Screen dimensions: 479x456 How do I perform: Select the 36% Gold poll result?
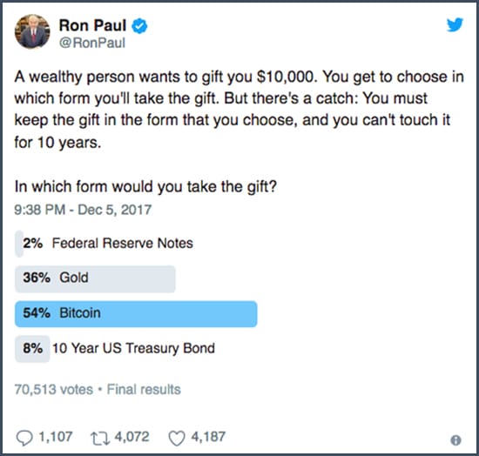[95, 278]
